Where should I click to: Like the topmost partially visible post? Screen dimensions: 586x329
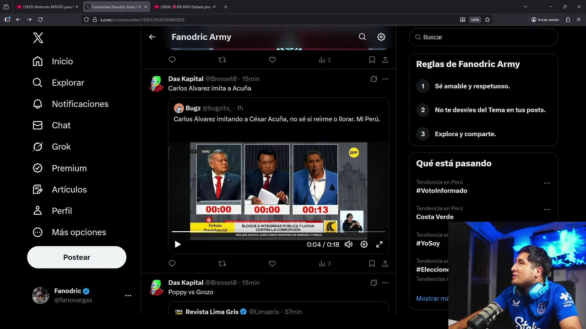click(272, 60)
